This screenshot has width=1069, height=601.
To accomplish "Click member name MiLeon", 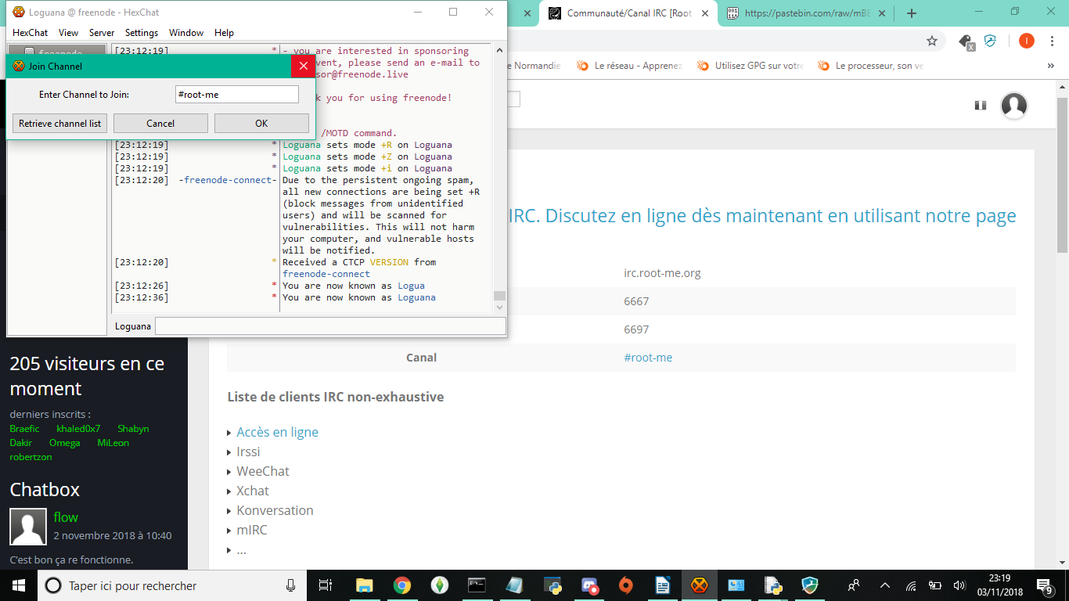I will point(113,443).
